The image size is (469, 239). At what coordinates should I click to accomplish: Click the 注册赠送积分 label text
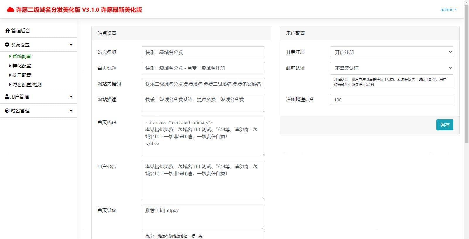(300, 100)
